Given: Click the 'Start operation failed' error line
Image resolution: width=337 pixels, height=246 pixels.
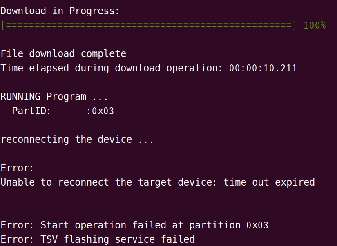Looking at the screenshot, I should (x=134, y=225).
